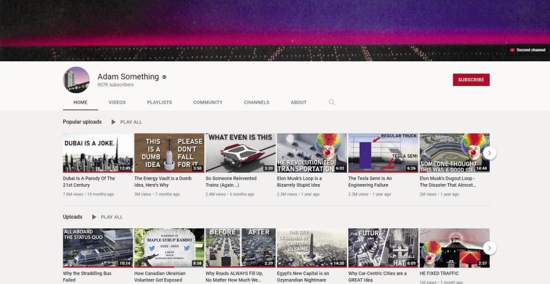Click the Second channel link icon on banner
This screenshot has height=284, width=550.
(x=512, y=50)
